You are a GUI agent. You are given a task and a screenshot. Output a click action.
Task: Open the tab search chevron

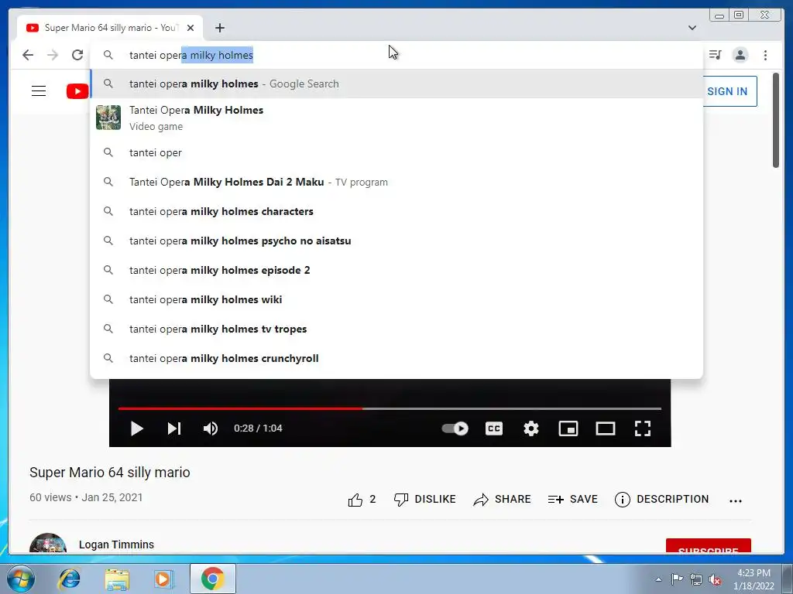pos(692,28)
